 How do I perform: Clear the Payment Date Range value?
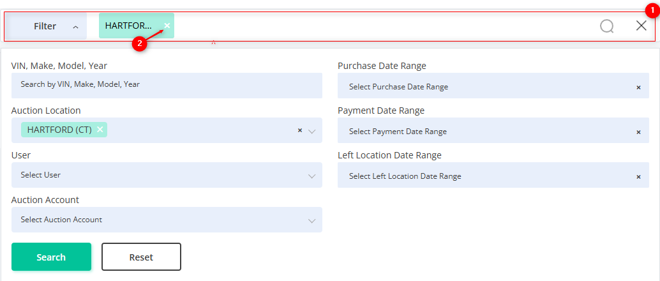coord(638,132)
